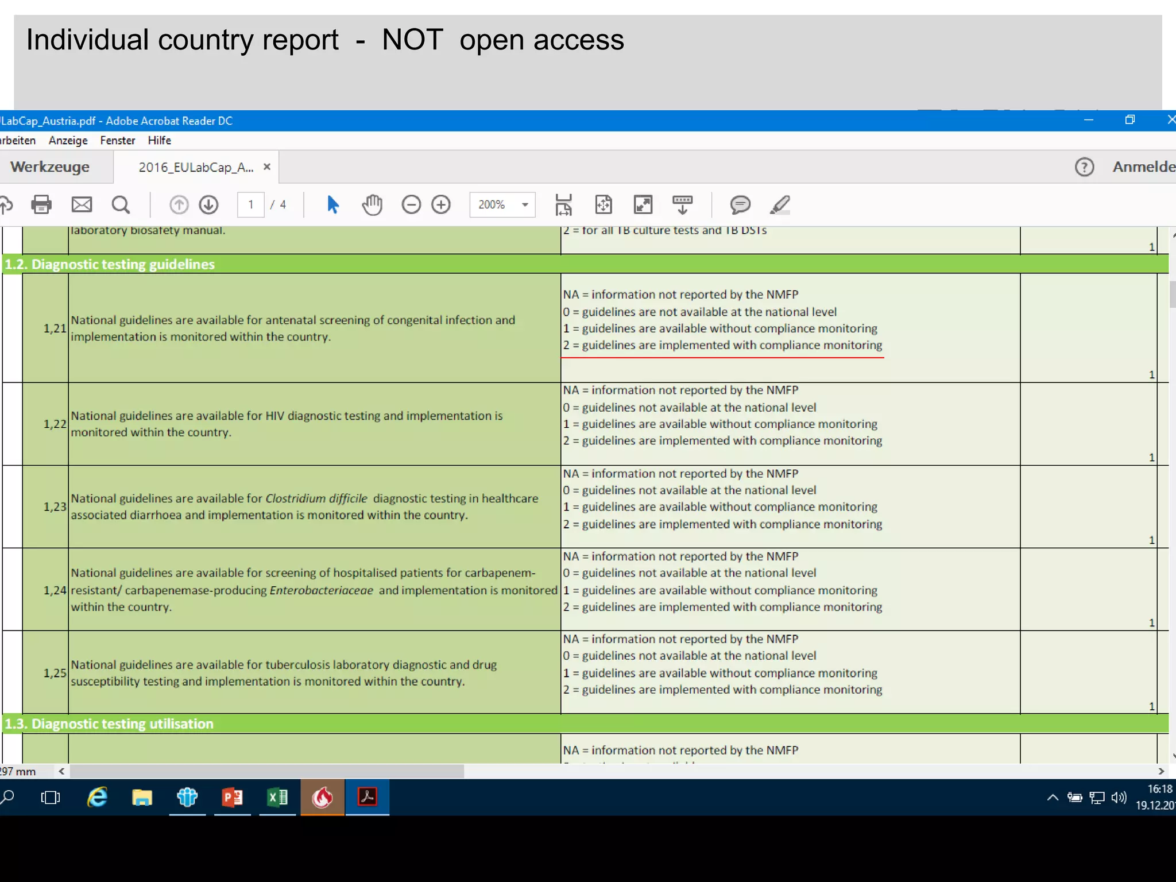Click the Windows search magnifier on taskbar
Viewport: 1176px width, 882px height.
(7, 797)
